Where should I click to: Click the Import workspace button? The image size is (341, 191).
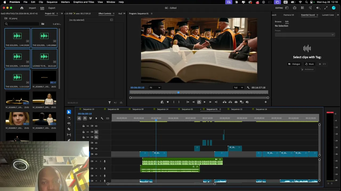click(32, 8)
